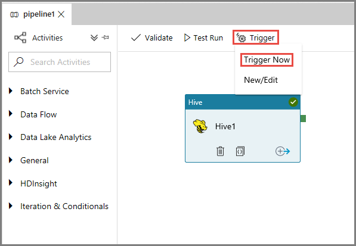Pin the Activities panel

coord(105,38)
